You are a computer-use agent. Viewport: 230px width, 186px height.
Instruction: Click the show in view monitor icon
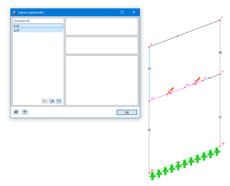click(x=25, y=112)
